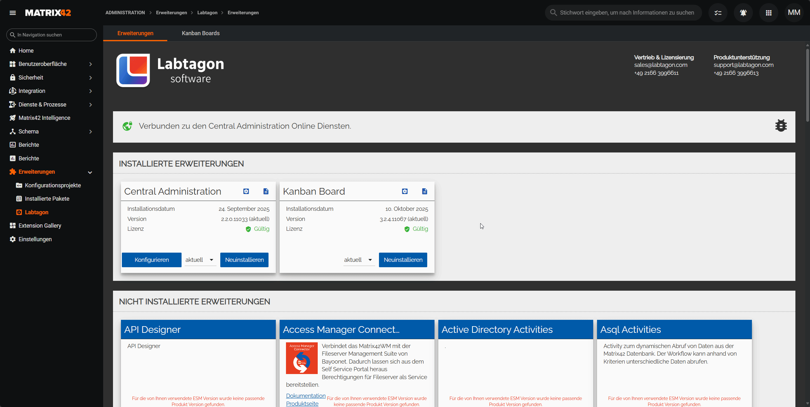Viewport: 810px width, 407px height.
Task: Open the Dokumentation link
Action: (x=306, y=396)
